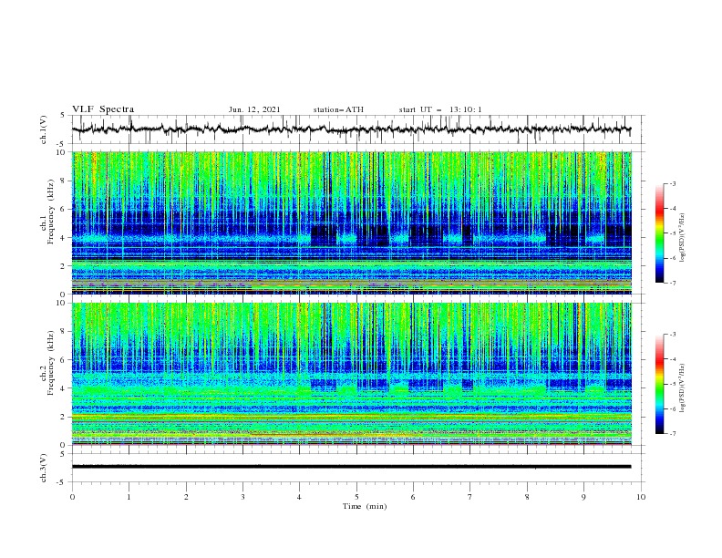Click the ch.2 color scale "log(PSD)(V²/Hz)" label
The width and height of the screenshot is (722, 558).
684,388
